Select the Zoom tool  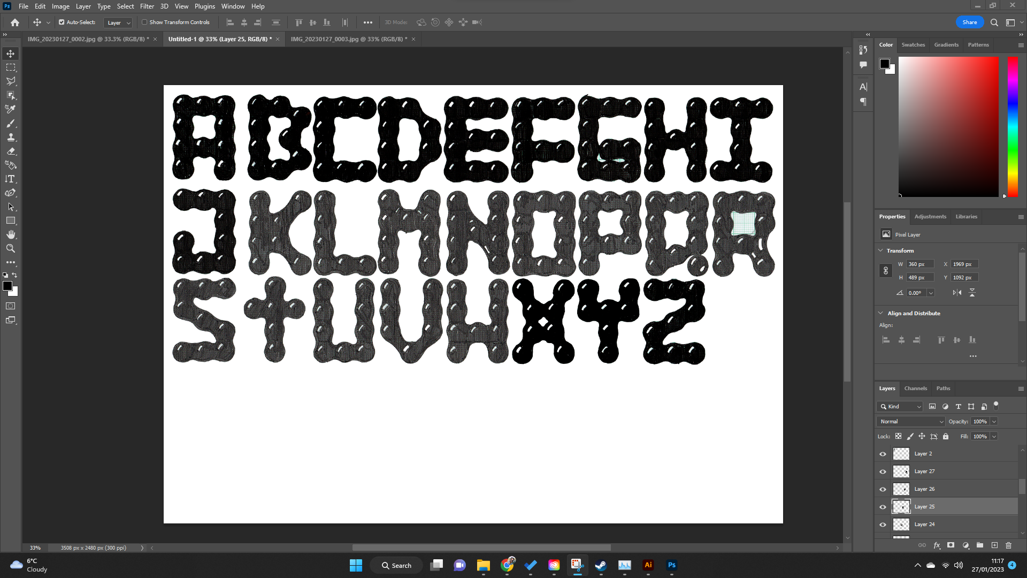click(11, 248)
